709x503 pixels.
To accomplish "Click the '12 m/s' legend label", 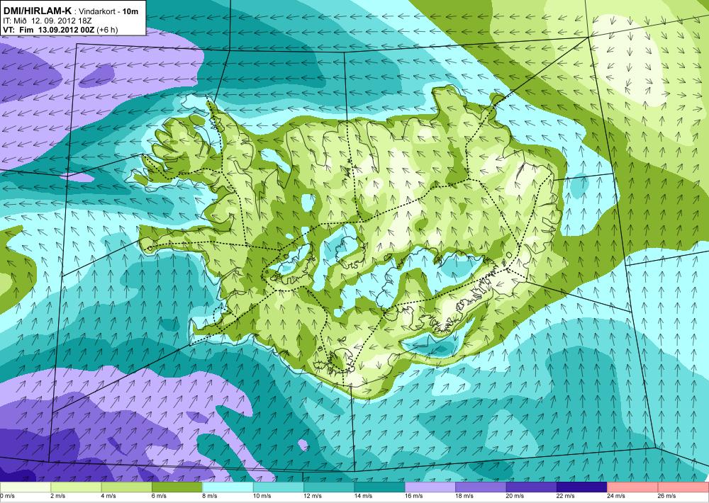I will [x=313, y=496].
